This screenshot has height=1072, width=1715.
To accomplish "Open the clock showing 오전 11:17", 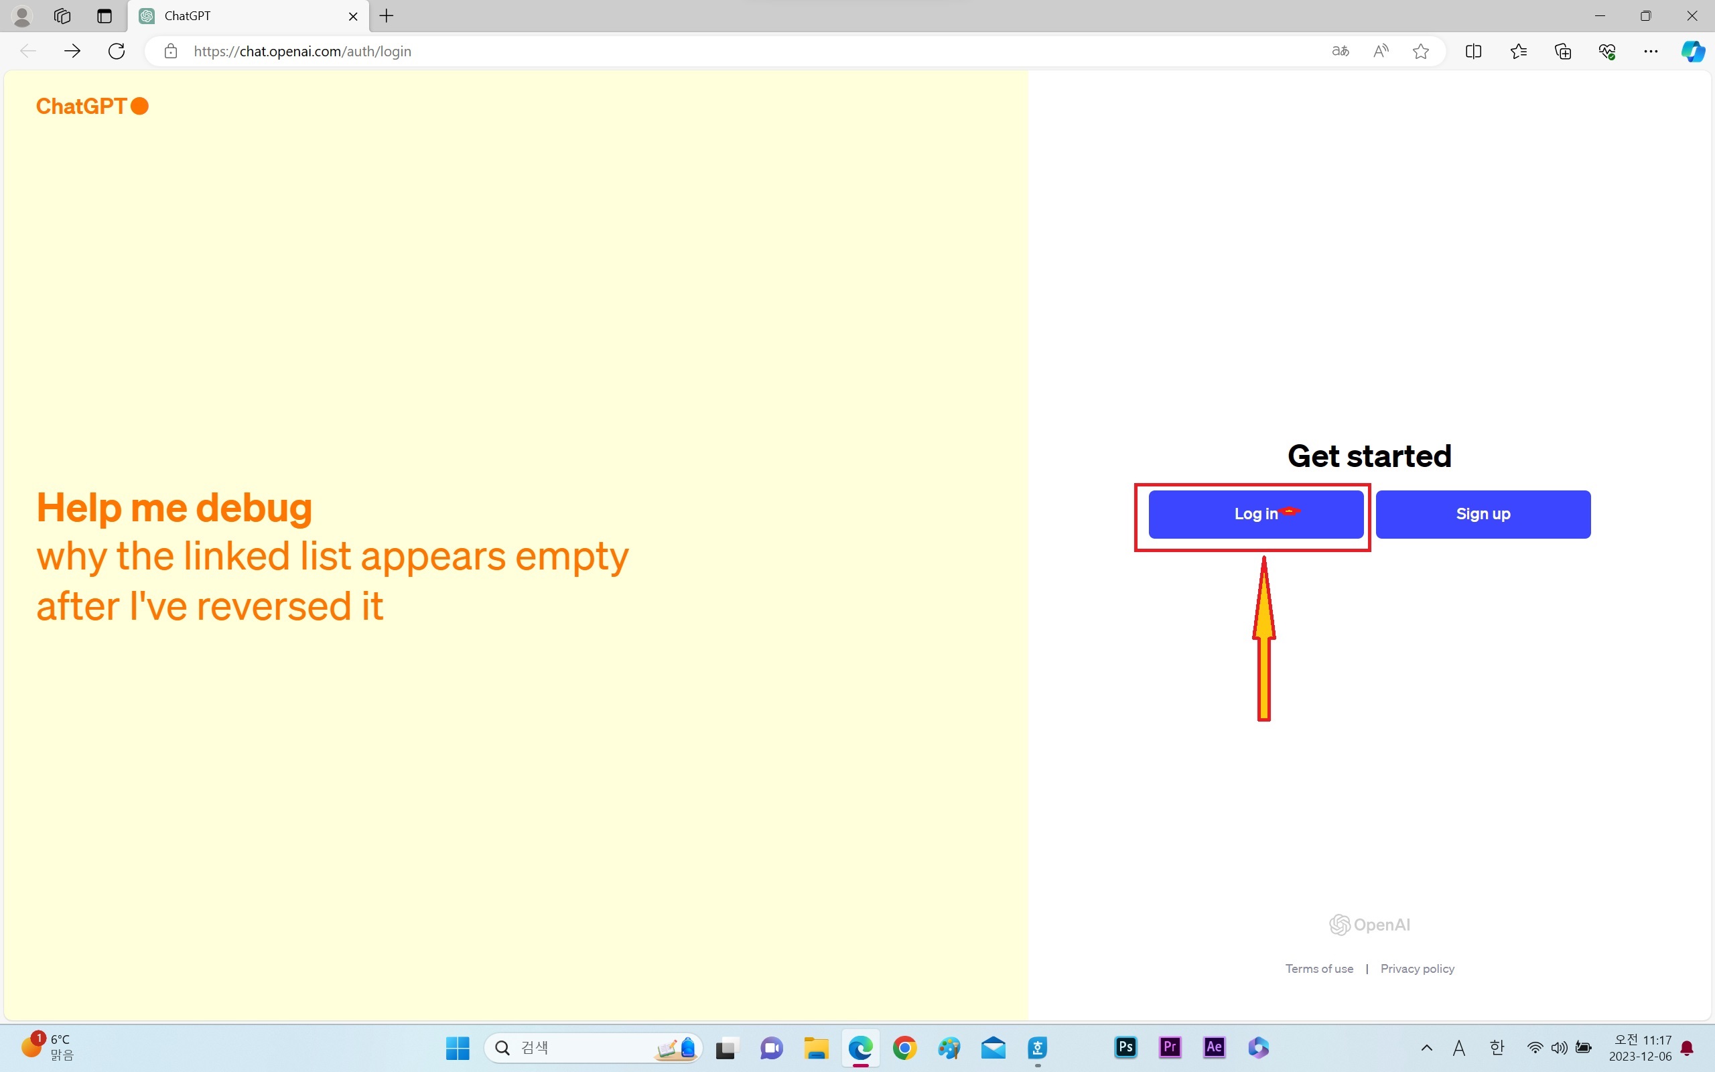I will 1640,1047.
